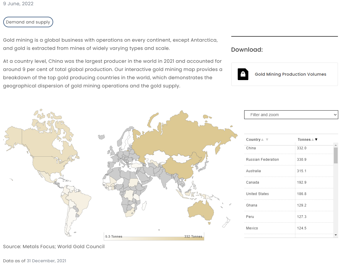Open the Demand and supply tag
The height and width of the screenshot is (264, 340).
28,22
